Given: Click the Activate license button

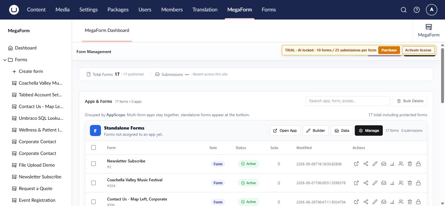Looking at the screenshot, I should [418, 50].
